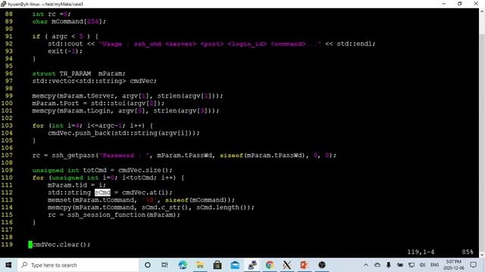Click the Usage string on line 92
This screenshot has height=272, width=485.
click(x=210, y=44)
